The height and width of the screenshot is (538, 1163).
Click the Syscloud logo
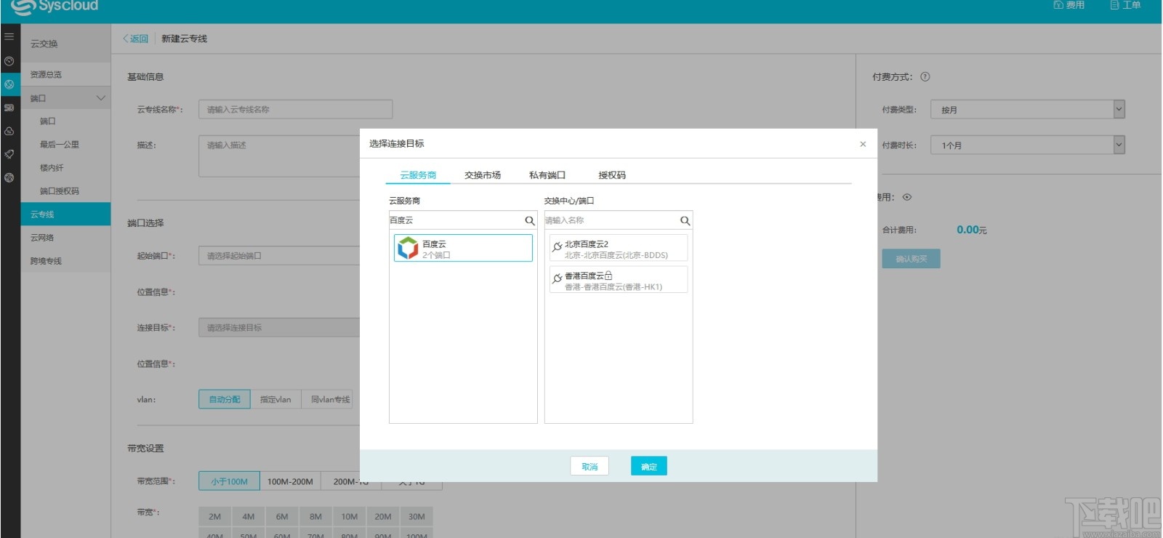(55, 7)
